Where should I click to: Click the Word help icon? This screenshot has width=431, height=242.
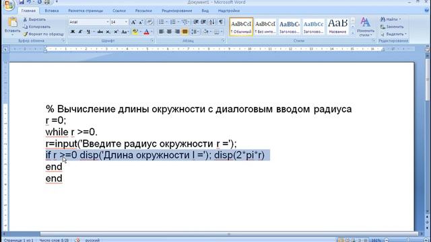point(426,11)
